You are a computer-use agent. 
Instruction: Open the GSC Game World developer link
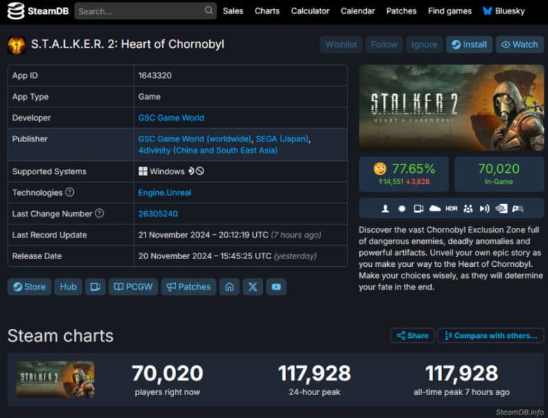171,118
